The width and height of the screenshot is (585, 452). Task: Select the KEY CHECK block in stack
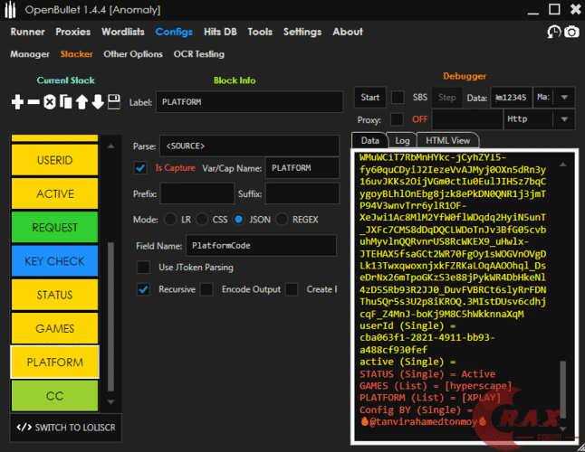coord(54,261)
